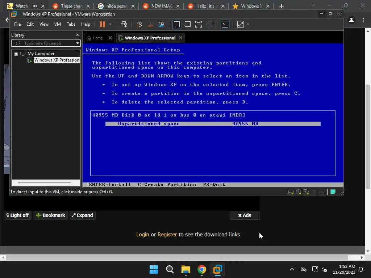Open the snapshot manager icon

click(x=161, y=24)
